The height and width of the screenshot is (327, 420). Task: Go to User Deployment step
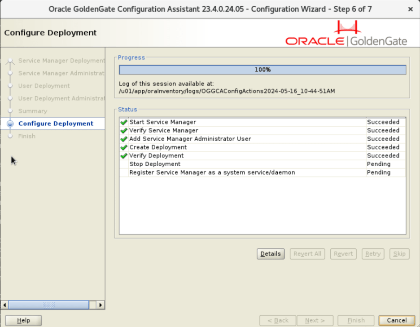click(x=44, y=86)
